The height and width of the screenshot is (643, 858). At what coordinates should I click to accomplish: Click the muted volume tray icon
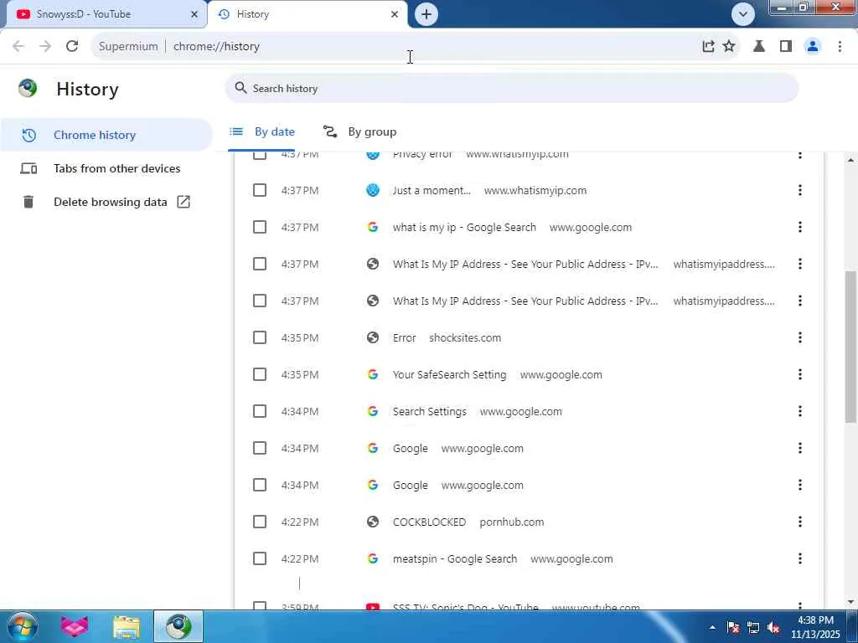773,627
